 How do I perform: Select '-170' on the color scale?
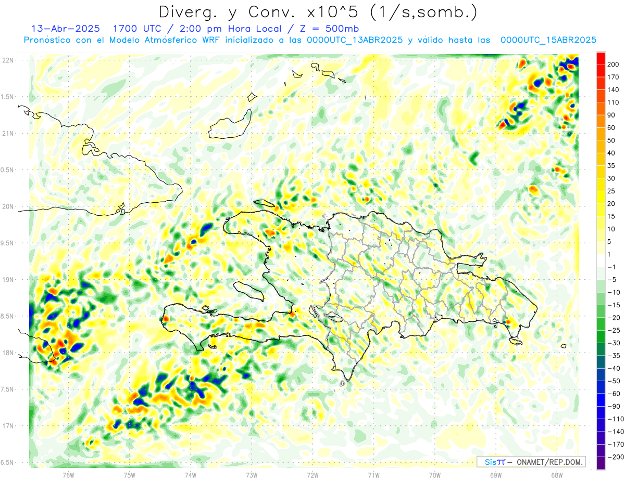(x=615, y=444)
